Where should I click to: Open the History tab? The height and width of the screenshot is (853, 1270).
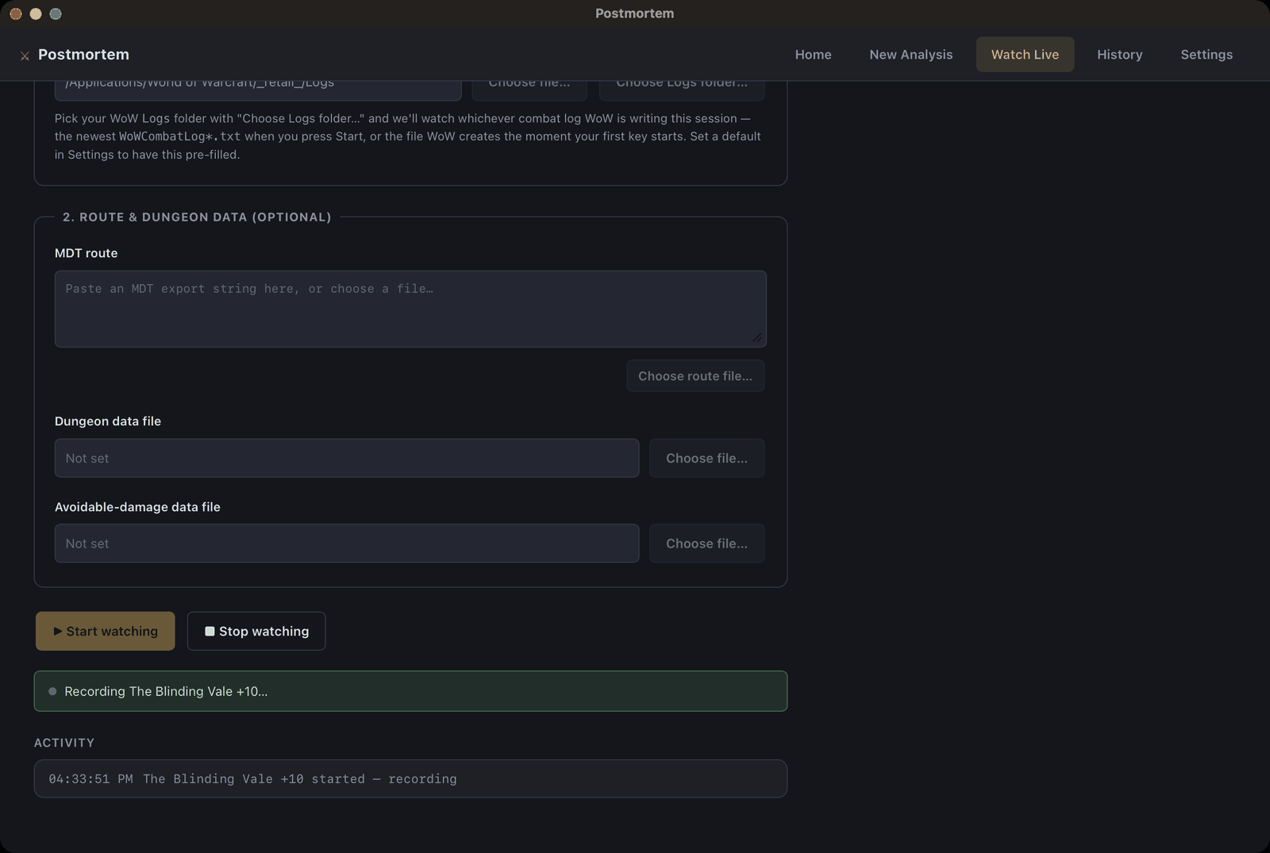1119,55
